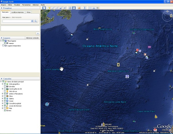Switch to the Rotas tab

29,12
